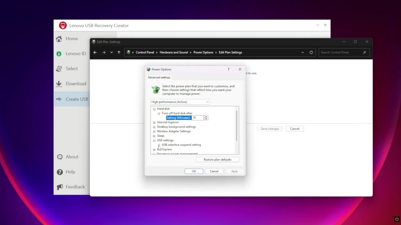Screen dimensions: 401x225
Task: Go back in Edit Plan Settings window
Action: [95, 52]
